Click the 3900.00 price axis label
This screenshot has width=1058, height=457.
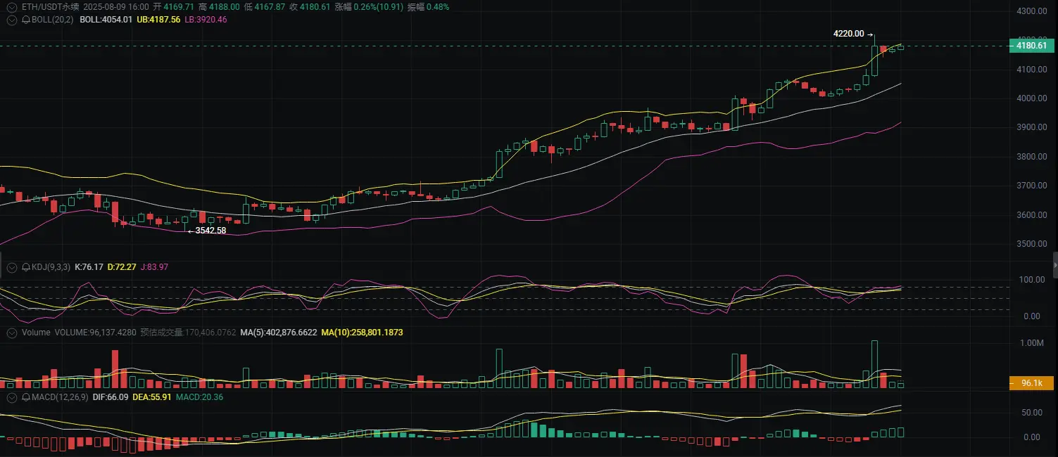1031,127
